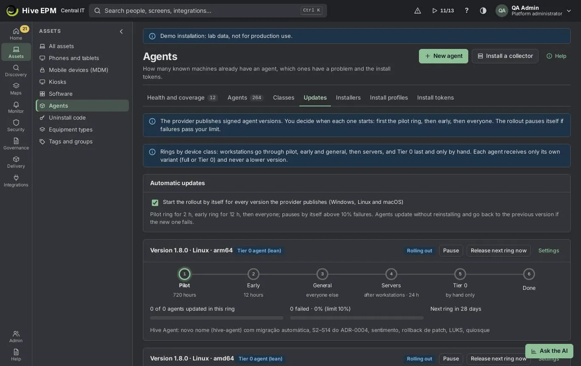Click the QA avatar circle

click(502, 11)
